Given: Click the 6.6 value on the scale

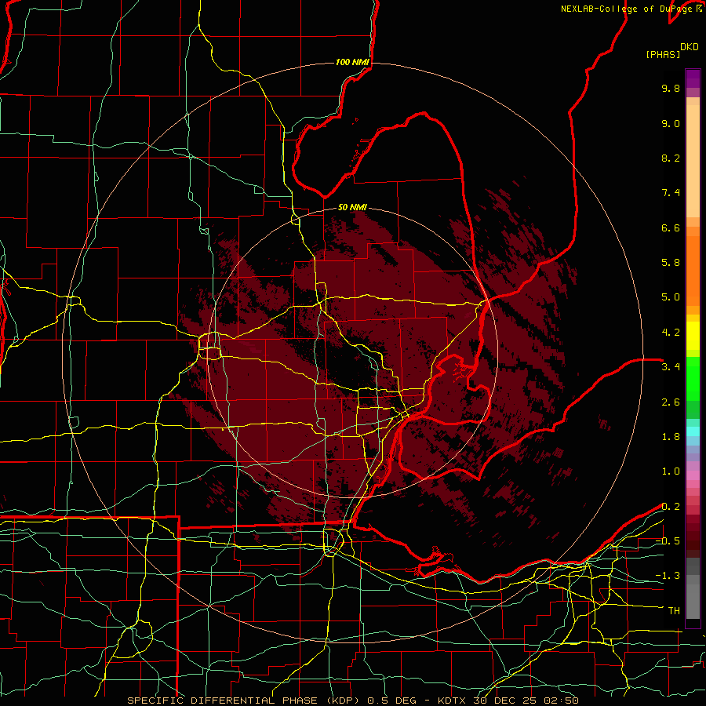Looking at the screenshot, I should (x=671, y=227).
